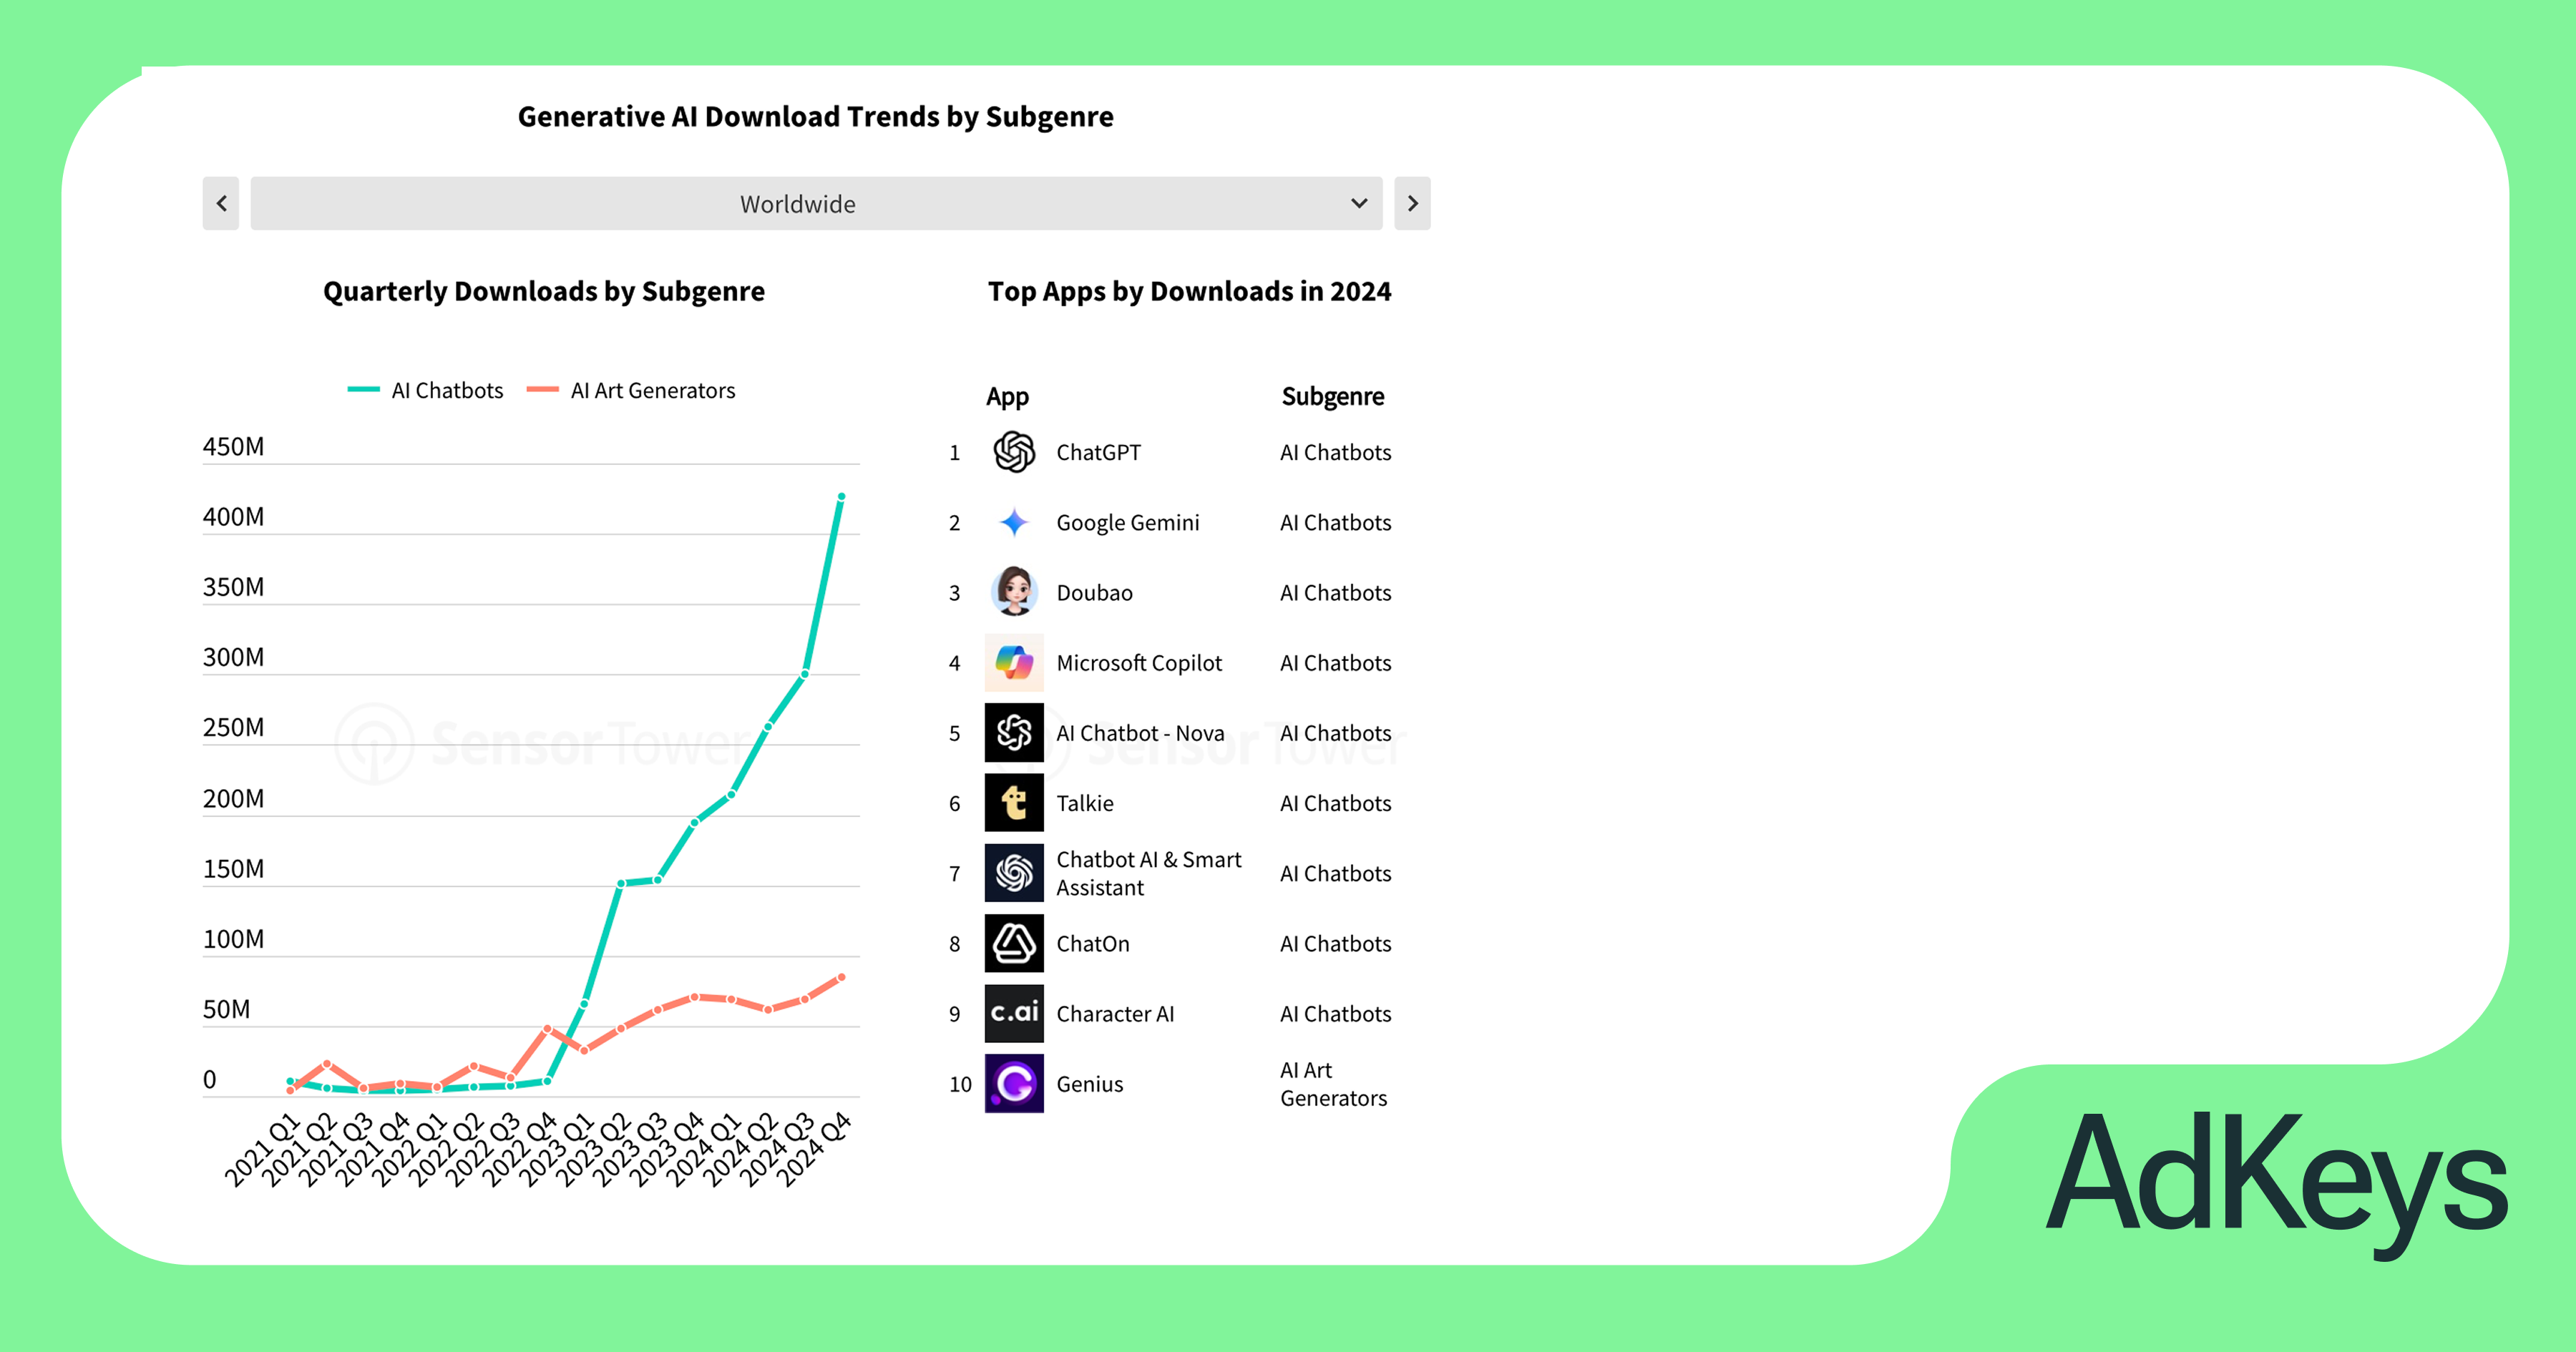Click the Genius app icon
Screen dimensions: 2576x1352
pyautogui.click(x=1014, y=1084)
